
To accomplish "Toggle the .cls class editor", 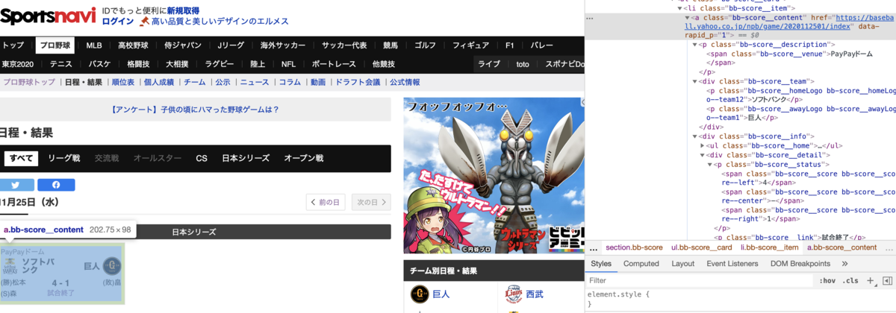I will point(850,280).
